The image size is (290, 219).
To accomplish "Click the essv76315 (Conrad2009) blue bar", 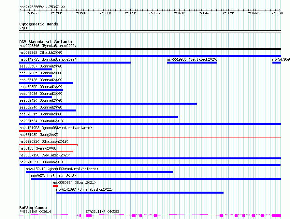I will pyautogui.click(x=99, y=117).
